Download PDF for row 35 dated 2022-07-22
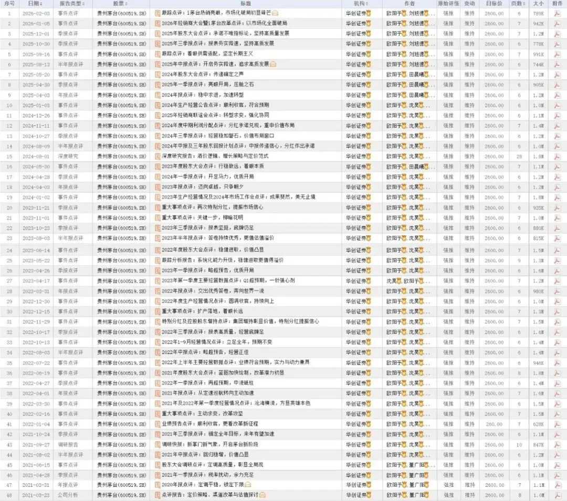Viewport: 567px width, 501px height. (x=557, y=363)
